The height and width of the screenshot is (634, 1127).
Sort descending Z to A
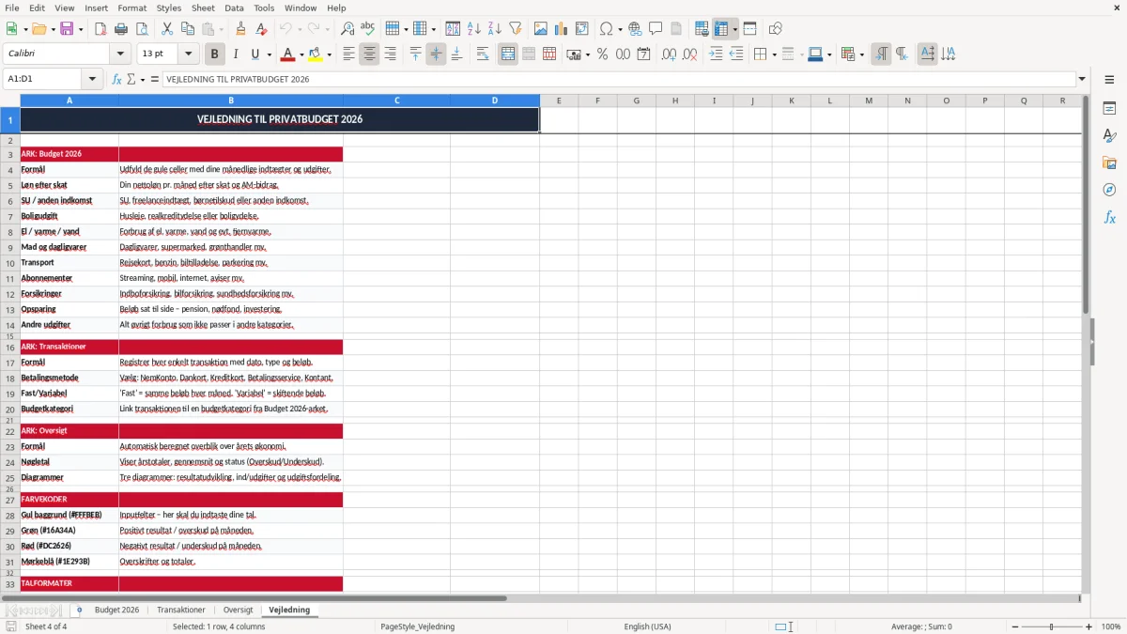(495, 29)
